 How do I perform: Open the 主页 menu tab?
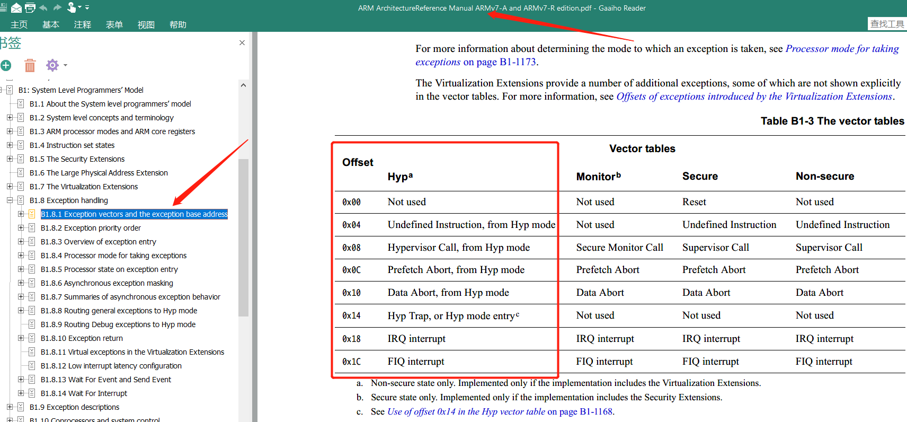[19, 24]
